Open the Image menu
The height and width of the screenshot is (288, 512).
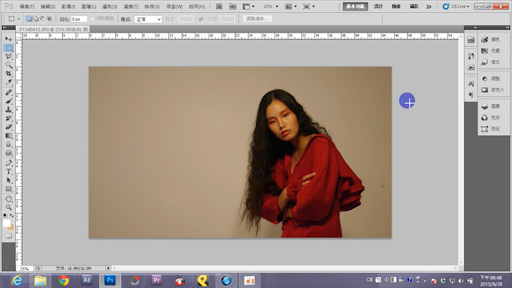click(x=68, y=6)
